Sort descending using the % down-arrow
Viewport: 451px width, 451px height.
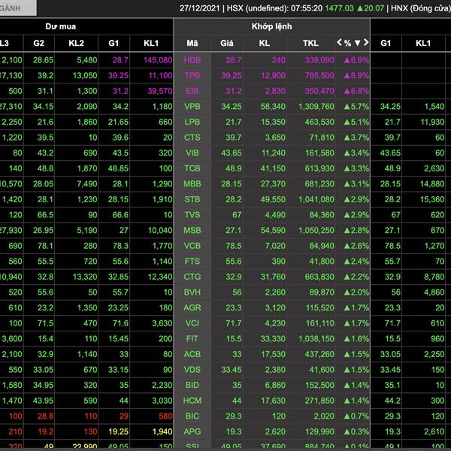[x=357, y=43]
